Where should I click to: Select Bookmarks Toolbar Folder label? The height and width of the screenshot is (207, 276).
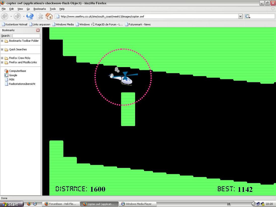[x=24, y=41]
